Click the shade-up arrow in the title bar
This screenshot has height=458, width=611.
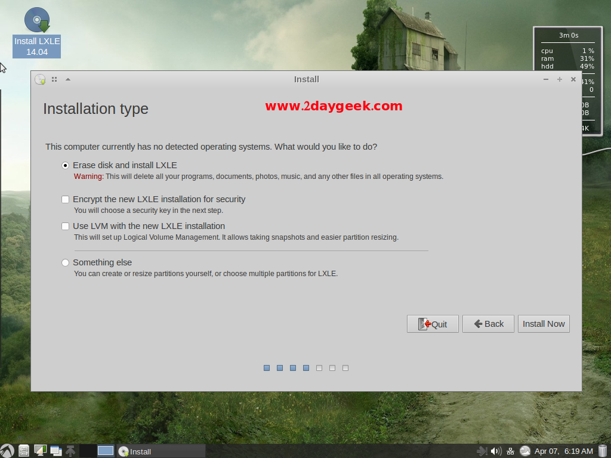point(68,79)
